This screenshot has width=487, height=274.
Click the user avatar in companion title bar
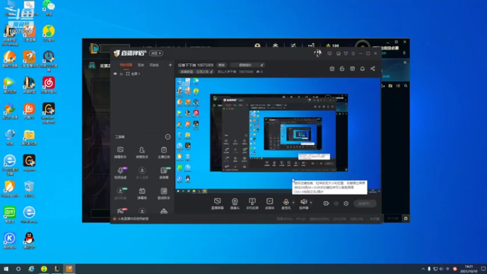[317, 53]
